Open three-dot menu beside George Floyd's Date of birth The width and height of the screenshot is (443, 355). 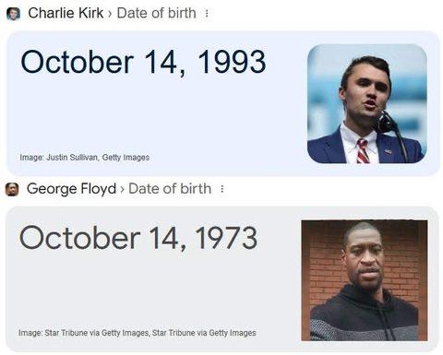point(221,189)
